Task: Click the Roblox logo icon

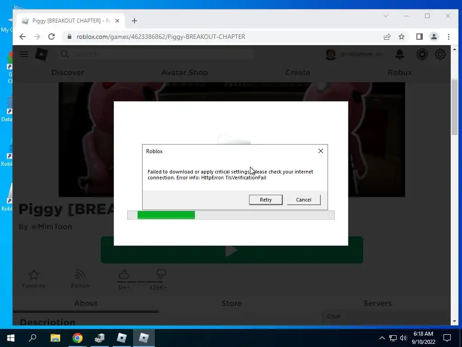Action: click(42, 54)
